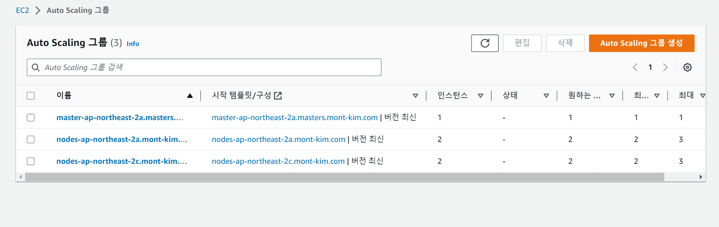Image resolution: width=719 pixels, height=227 pixels.
Task: Click page number 1
Action: coord(650,67)
